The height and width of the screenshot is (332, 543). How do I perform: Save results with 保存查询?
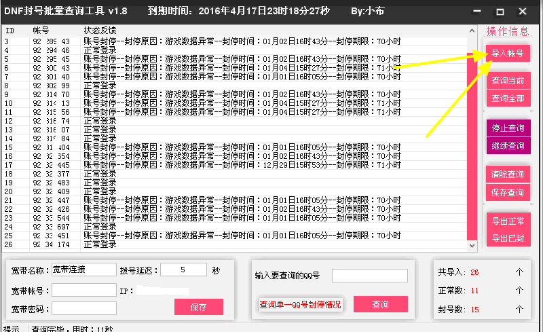(508, 192)
